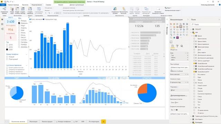Open the Analytics magnifier tab
The width and height of the screenshot is (221, 124).
click(182, 46)
